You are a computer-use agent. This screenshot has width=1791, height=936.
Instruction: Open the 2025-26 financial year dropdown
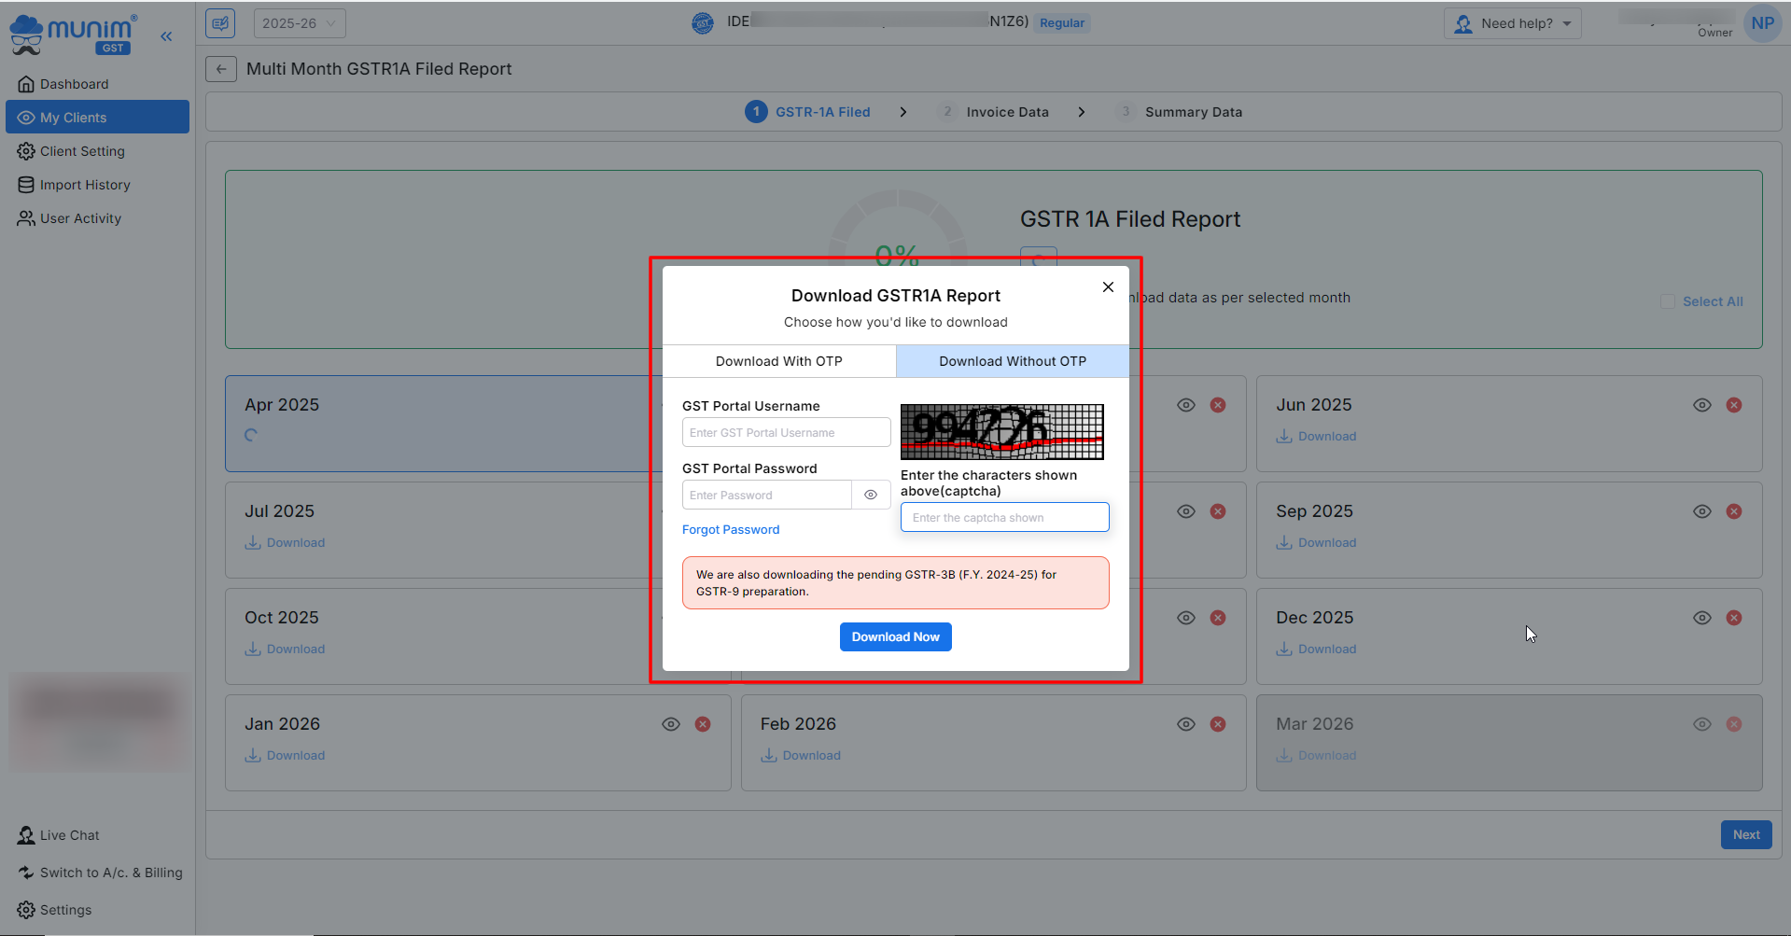[299, 23]
